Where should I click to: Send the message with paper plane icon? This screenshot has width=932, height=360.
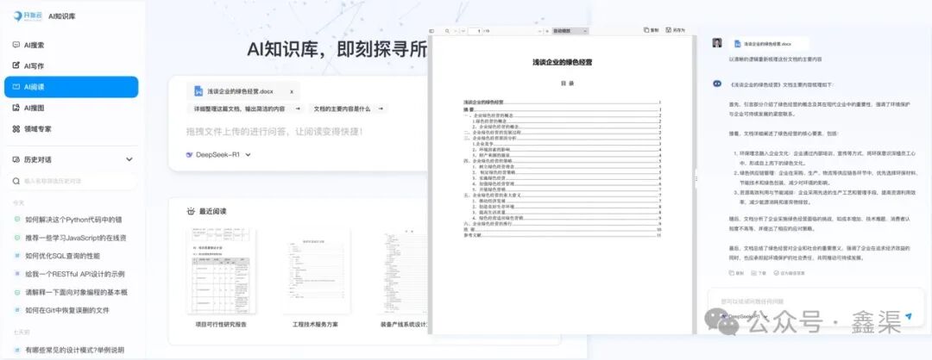(x=908, y=316)
